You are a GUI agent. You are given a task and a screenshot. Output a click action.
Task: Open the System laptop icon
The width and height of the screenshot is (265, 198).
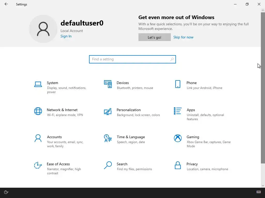pyautogui.click(x=38, y=84)
